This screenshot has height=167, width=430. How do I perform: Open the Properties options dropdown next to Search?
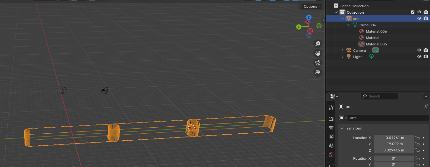pos(426,96)
